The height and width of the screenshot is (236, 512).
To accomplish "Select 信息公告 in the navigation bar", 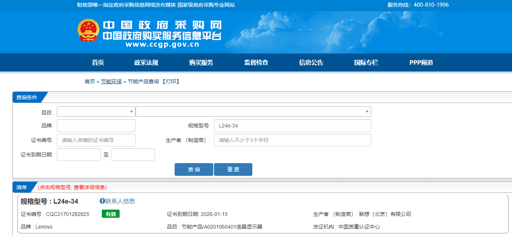I will click(311, 62).
